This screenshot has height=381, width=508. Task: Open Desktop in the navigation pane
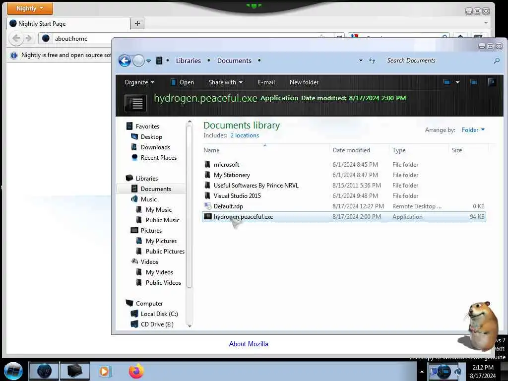coord(151,137)
